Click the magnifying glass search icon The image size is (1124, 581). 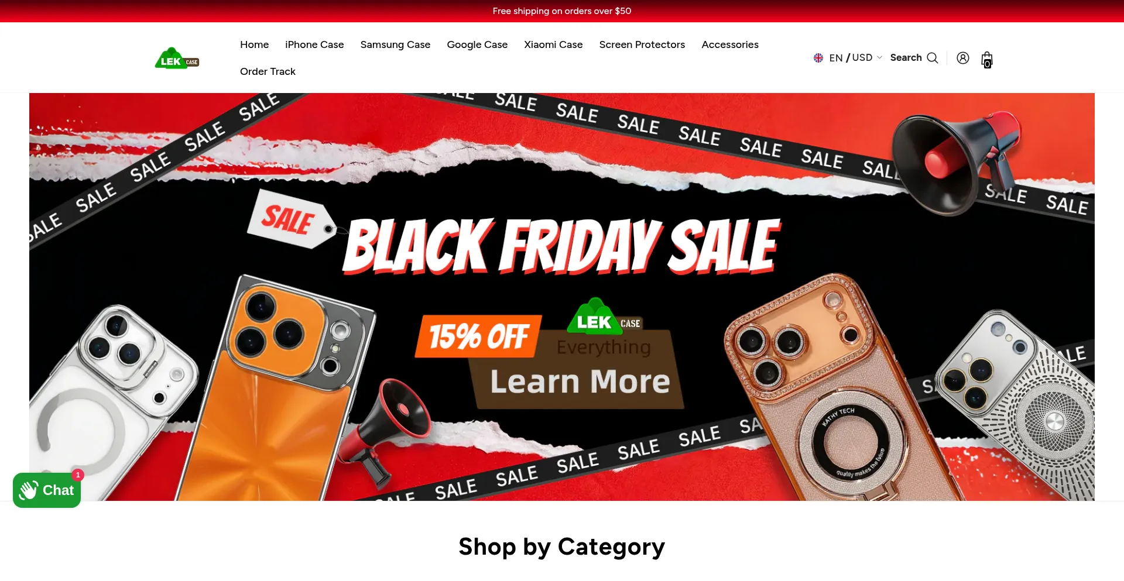pyautogui.click(x=933, y=58)
